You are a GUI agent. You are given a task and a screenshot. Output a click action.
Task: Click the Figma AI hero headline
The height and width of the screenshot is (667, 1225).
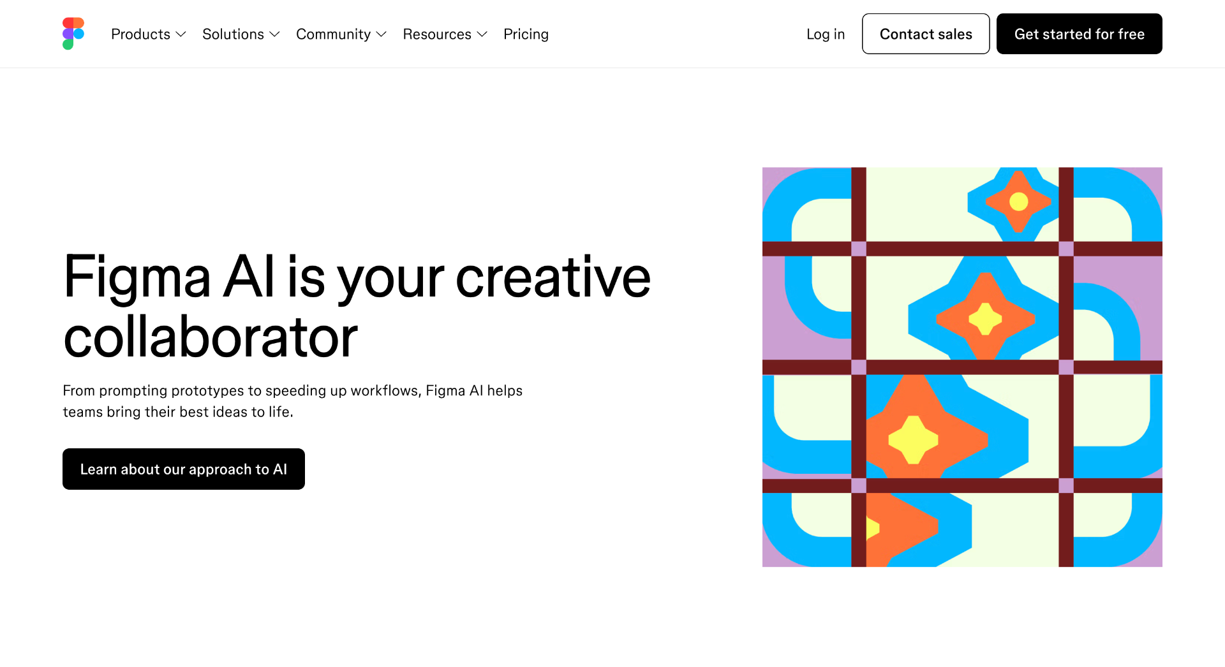coord(357,306)
